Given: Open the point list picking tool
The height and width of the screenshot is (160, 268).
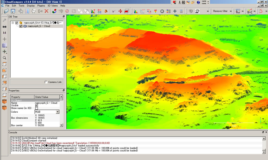Looking at the screenshot, I should coord(27,11).
